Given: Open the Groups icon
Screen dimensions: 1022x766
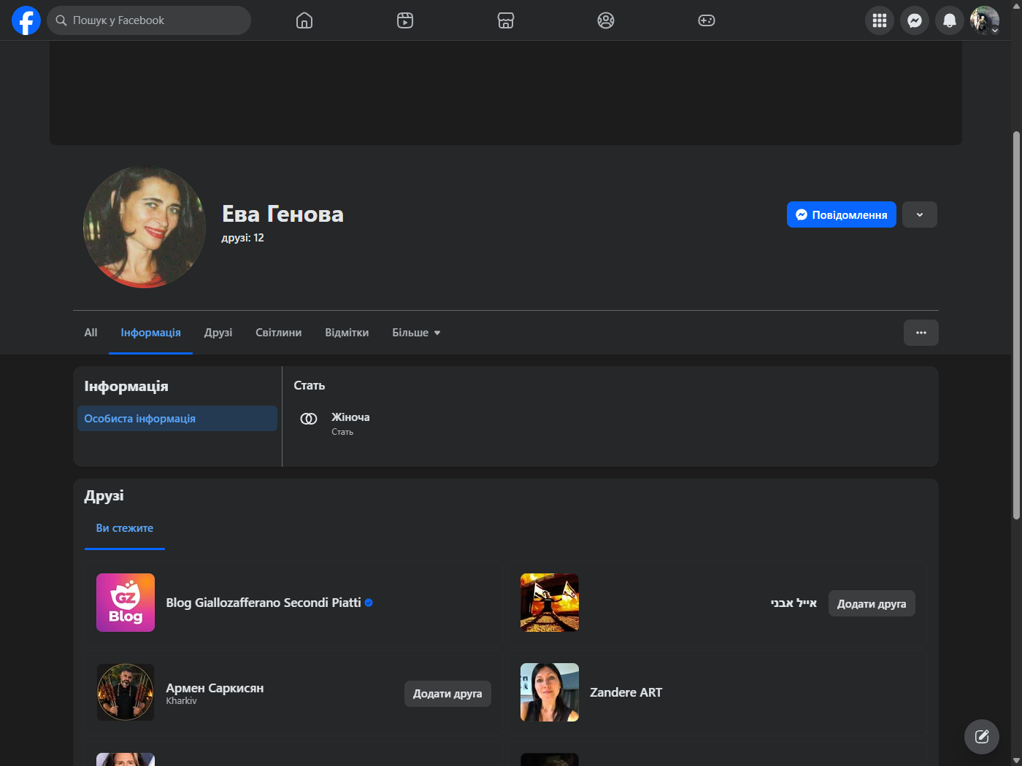Looking at the screenshot, I should (606, 20).
